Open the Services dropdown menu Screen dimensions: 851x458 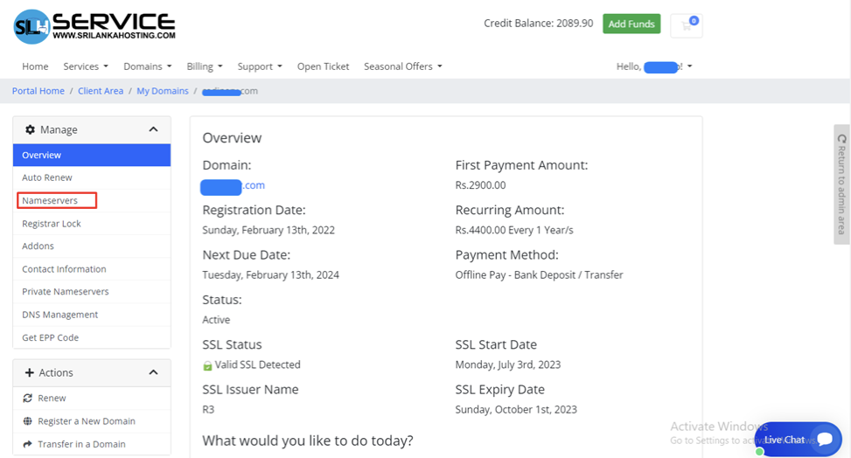click(x=85, y=66)
